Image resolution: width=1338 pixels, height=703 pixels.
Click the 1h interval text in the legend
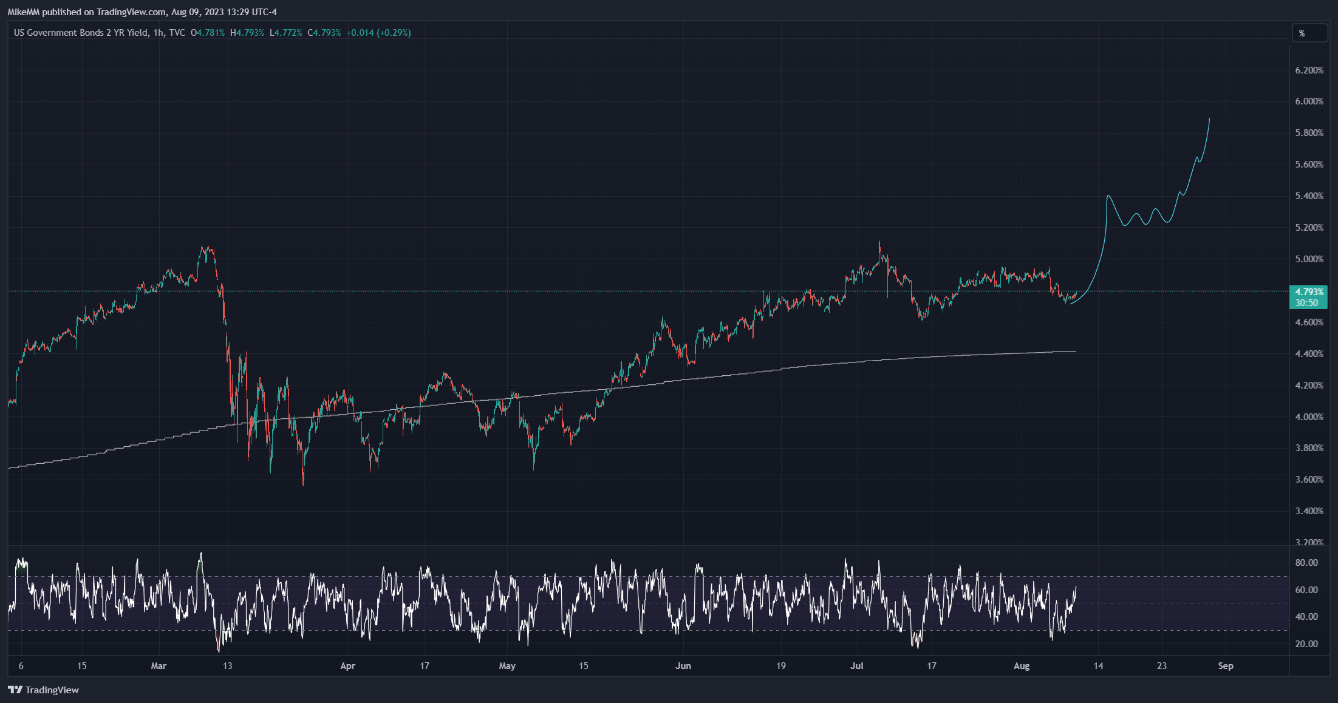159,33
